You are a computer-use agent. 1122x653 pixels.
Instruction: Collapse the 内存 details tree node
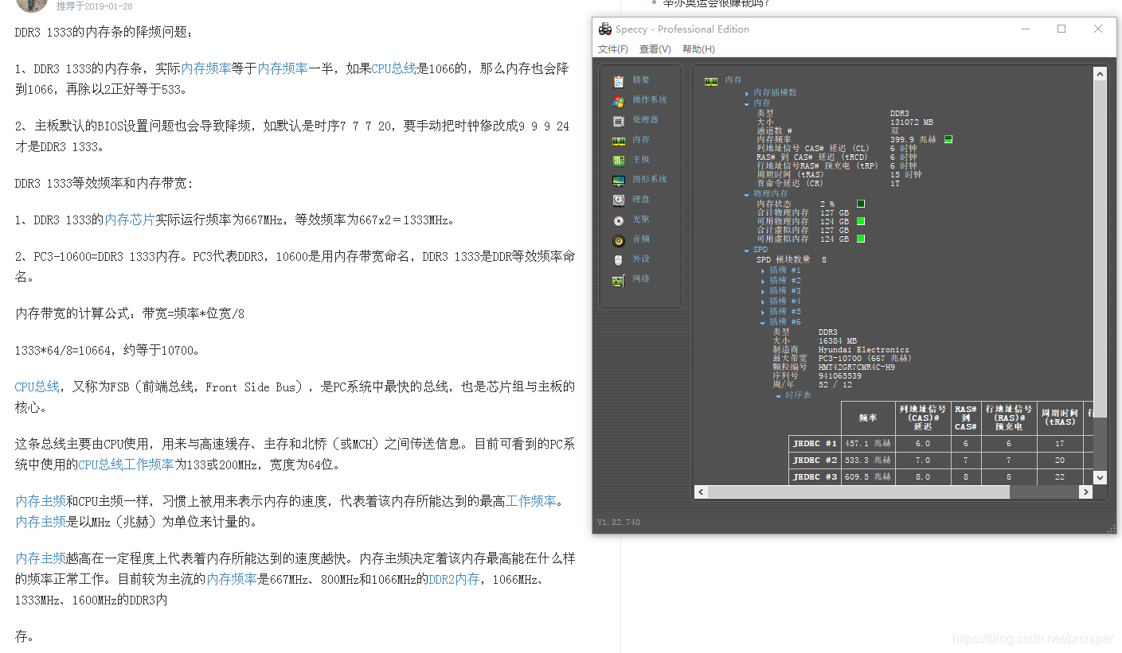coord(747,103)
